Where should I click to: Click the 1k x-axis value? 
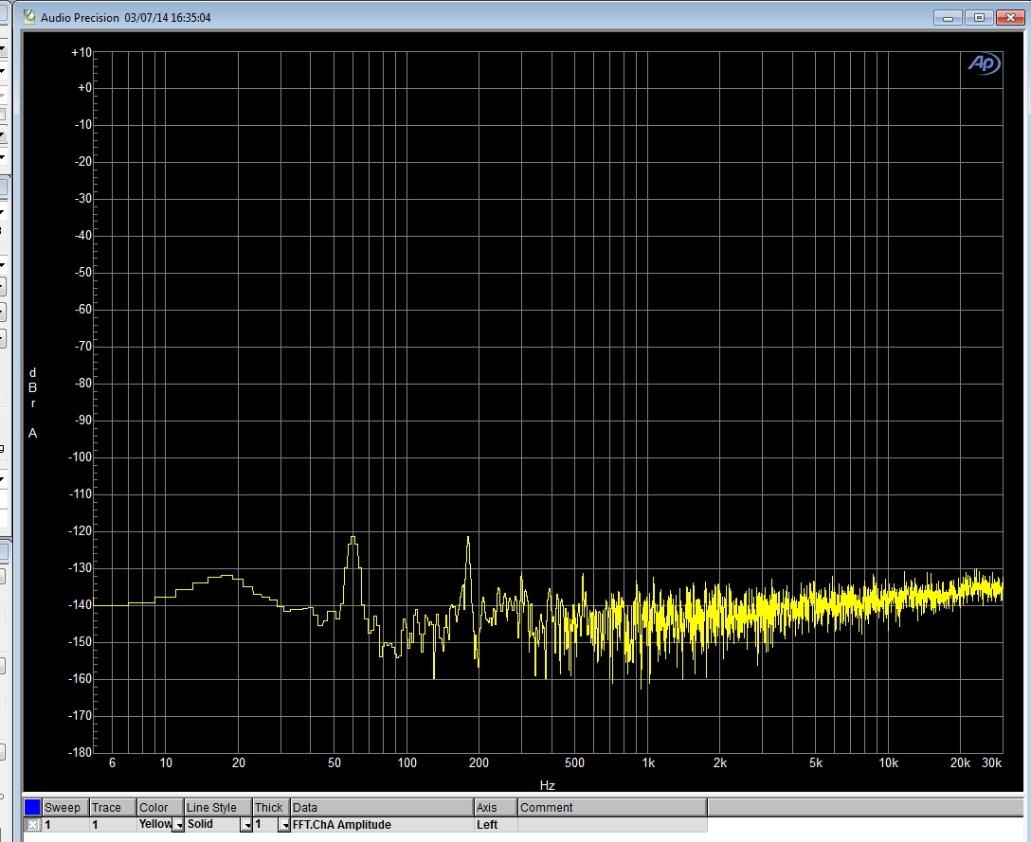647,762
